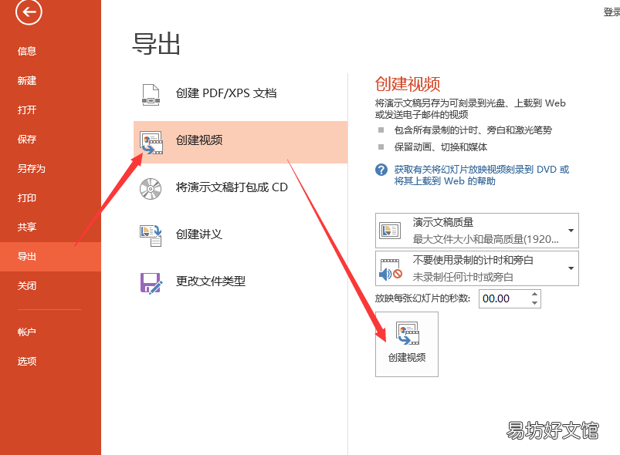The image size is (620, 455).
Task: Click text 未录制任何计时或旁白
Action: click(463, 278)
